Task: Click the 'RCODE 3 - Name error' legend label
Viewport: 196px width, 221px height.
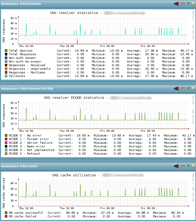Action: [x=27, y=147]
